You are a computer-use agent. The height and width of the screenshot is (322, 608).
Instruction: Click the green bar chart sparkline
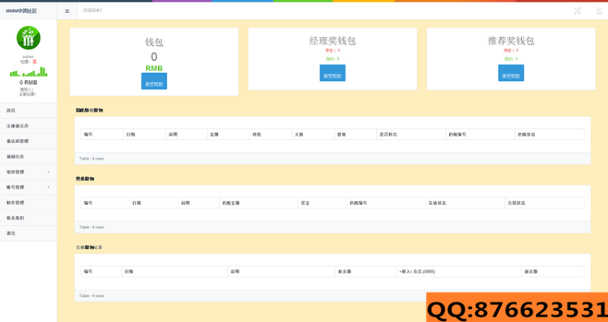(x=28, y=72)
